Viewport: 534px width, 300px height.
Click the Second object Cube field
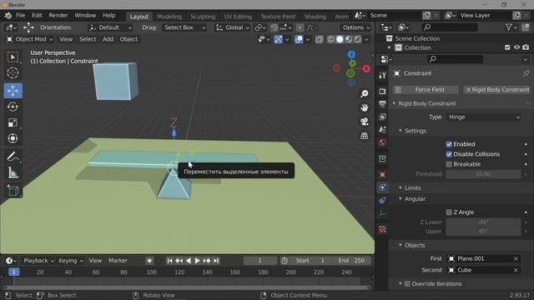coord(484,270)
